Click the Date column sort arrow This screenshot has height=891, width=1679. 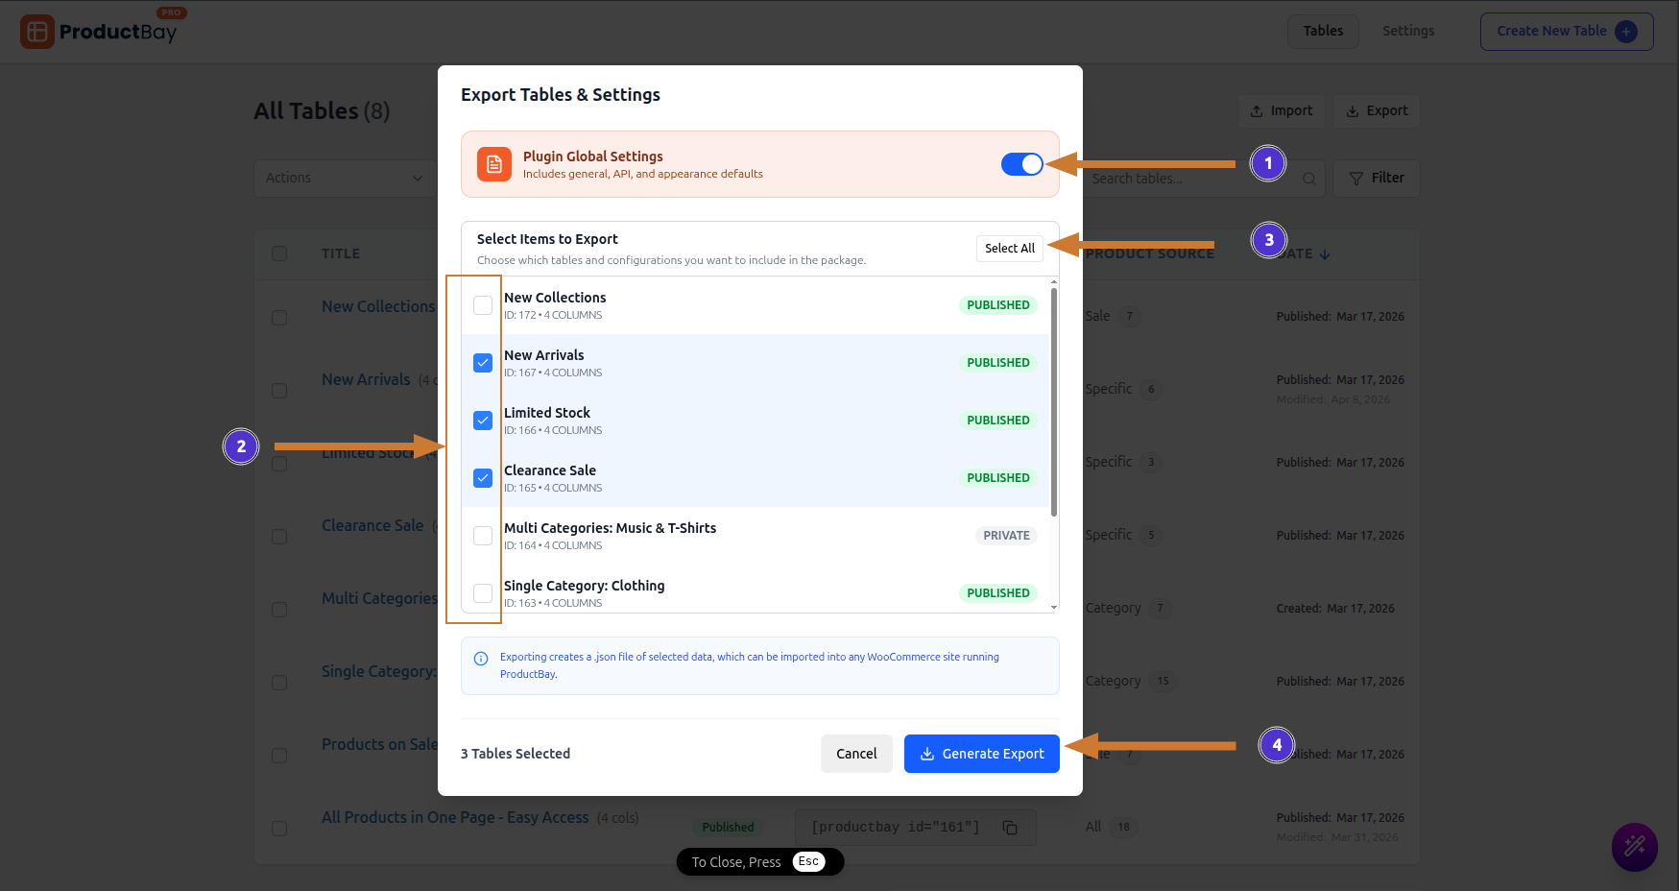tap(1325, 254)
